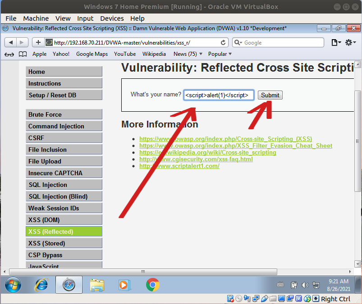Open the Windows Start orb
The width and height of the screenshot is (362, 304).
(13, 285)
